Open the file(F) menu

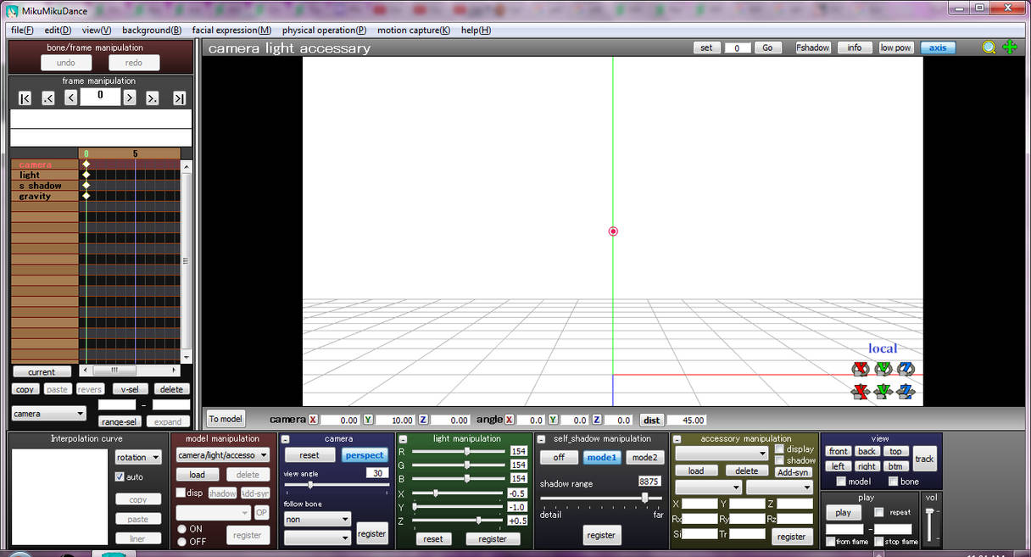pyautogui.click(x=23, y=30)
